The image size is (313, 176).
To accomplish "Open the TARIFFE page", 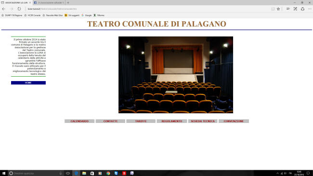I will pos(141,121).
